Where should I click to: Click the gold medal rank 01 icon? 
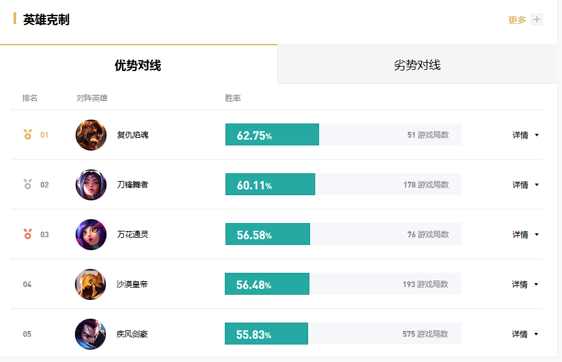(27, 135)
